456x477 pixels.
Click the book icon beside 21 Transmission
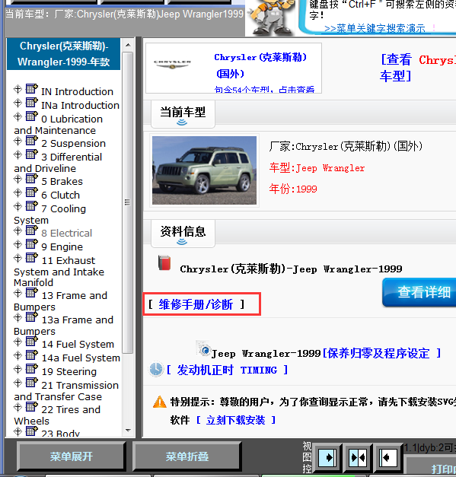[x=32, y=383]
